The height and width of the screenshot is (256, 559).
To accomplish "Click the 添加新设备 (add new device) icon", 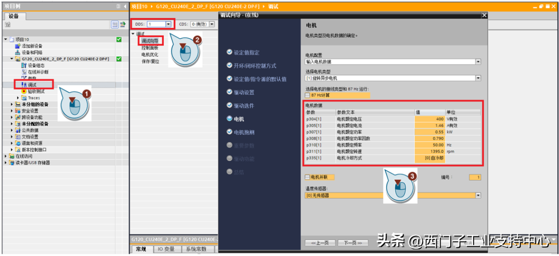I will point(18,46).
